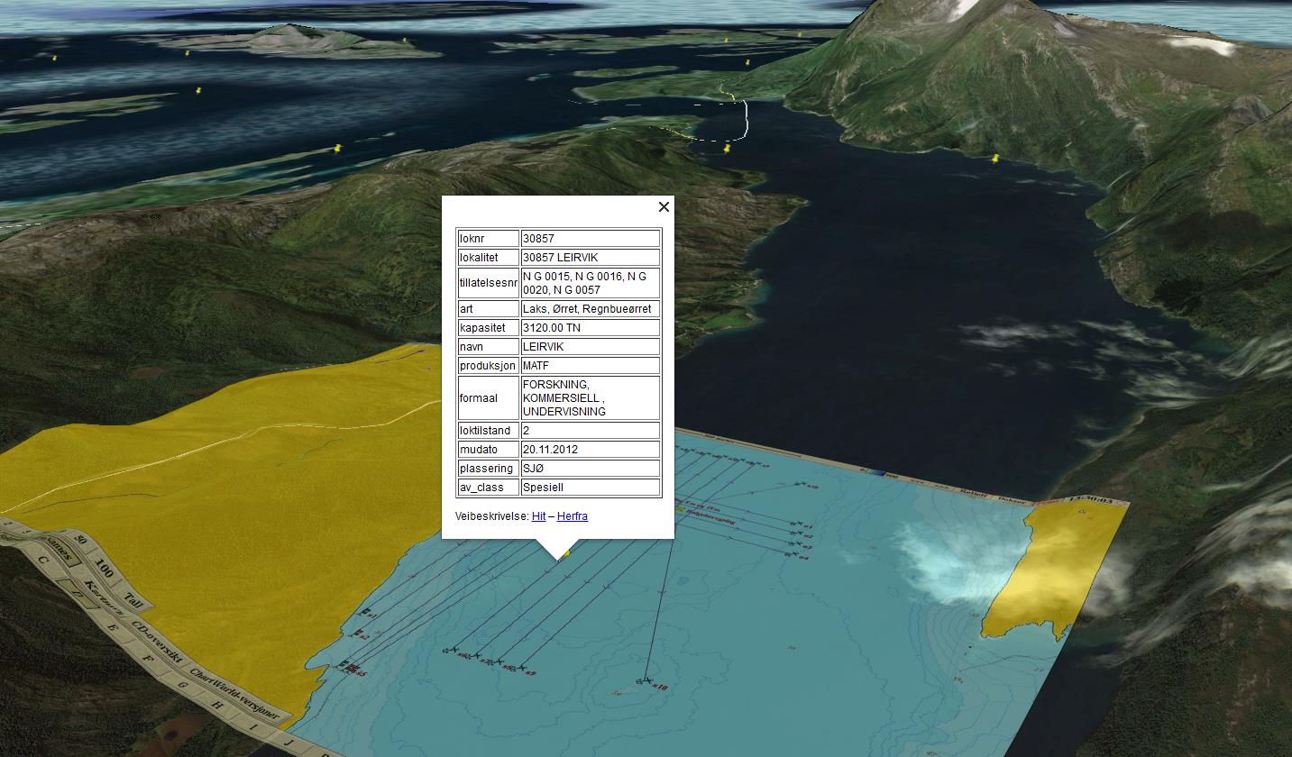
Task: Click the '30857 LEIRVIK' lokalitet value
Action: pos(591,258)
